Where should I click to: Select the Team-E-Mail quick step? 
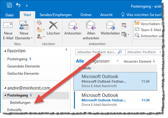click(x=148, y=30)
